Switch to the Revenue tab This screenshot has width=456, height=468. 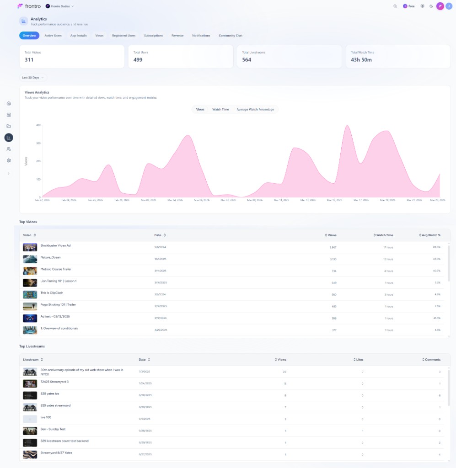coord(177,36)
